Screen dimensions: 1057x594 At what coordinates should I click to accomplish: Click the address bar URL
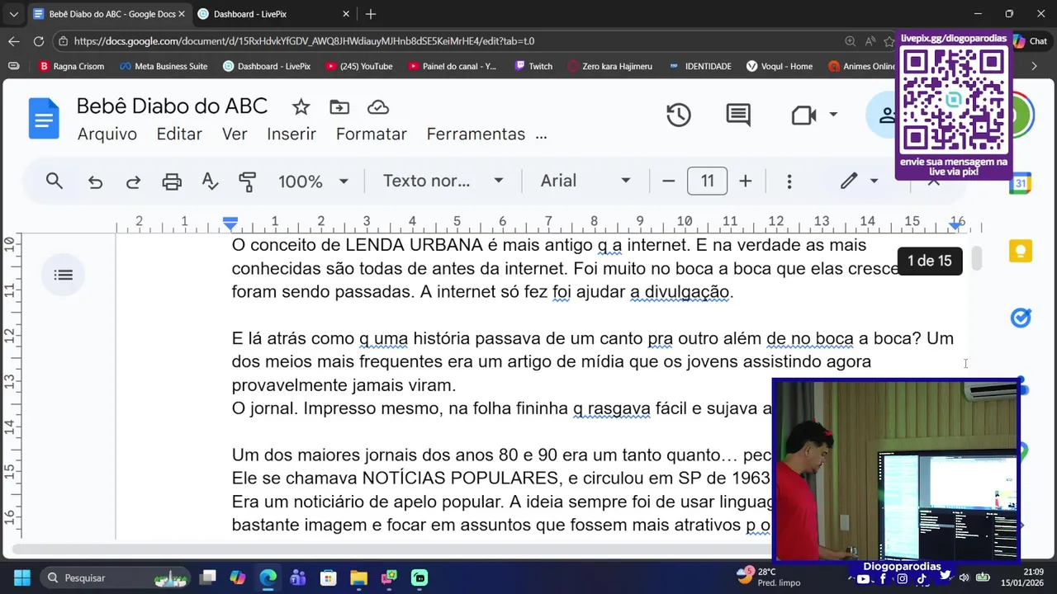[x=304, y=41]
